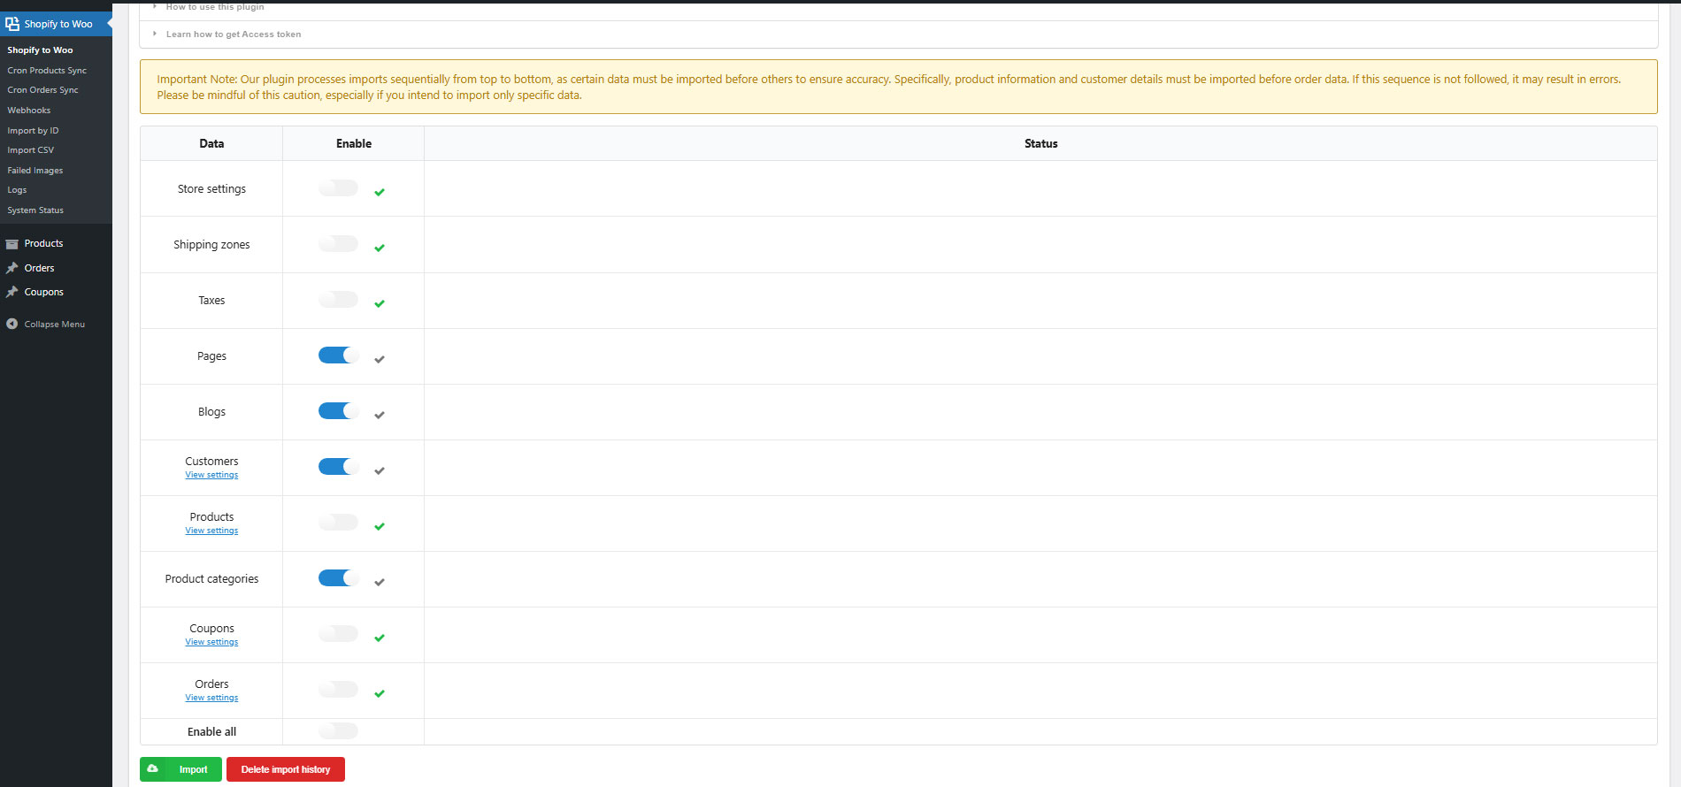1681x787 pixels.
Task: Click Collapse Menu label
Action: (x=55, y=325)
